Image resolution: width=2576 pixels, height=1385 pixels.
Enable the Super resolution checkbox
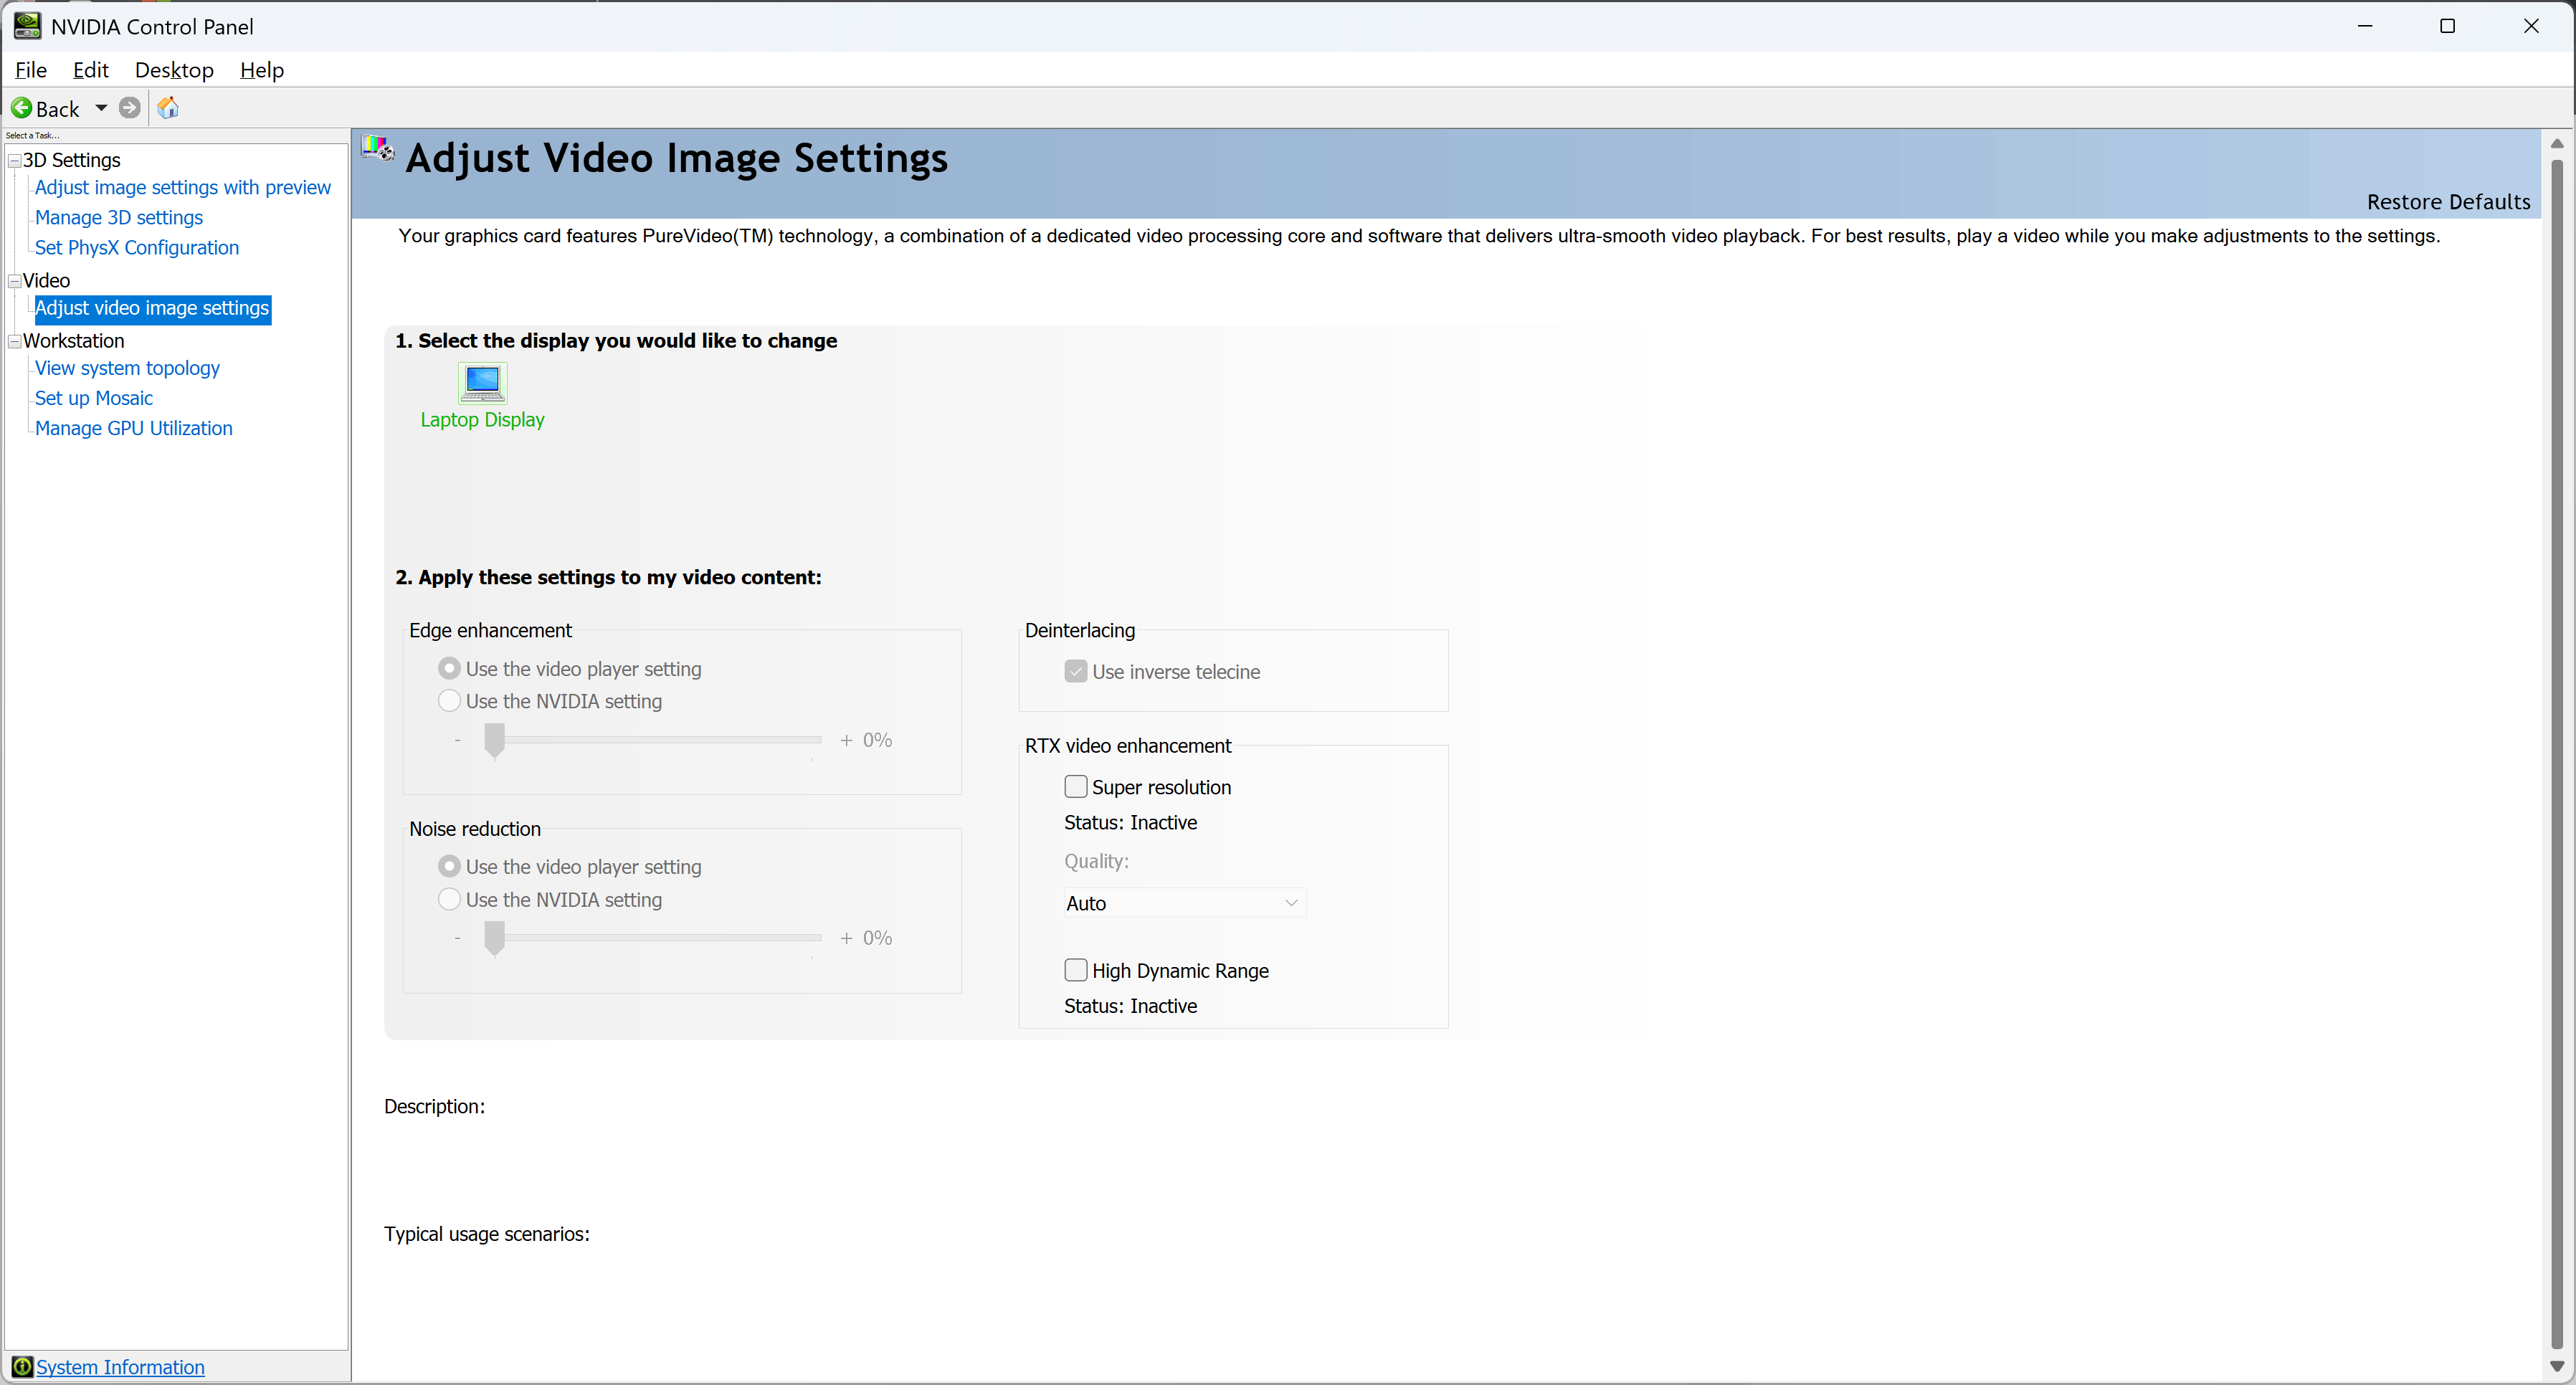coord(1076,787)
